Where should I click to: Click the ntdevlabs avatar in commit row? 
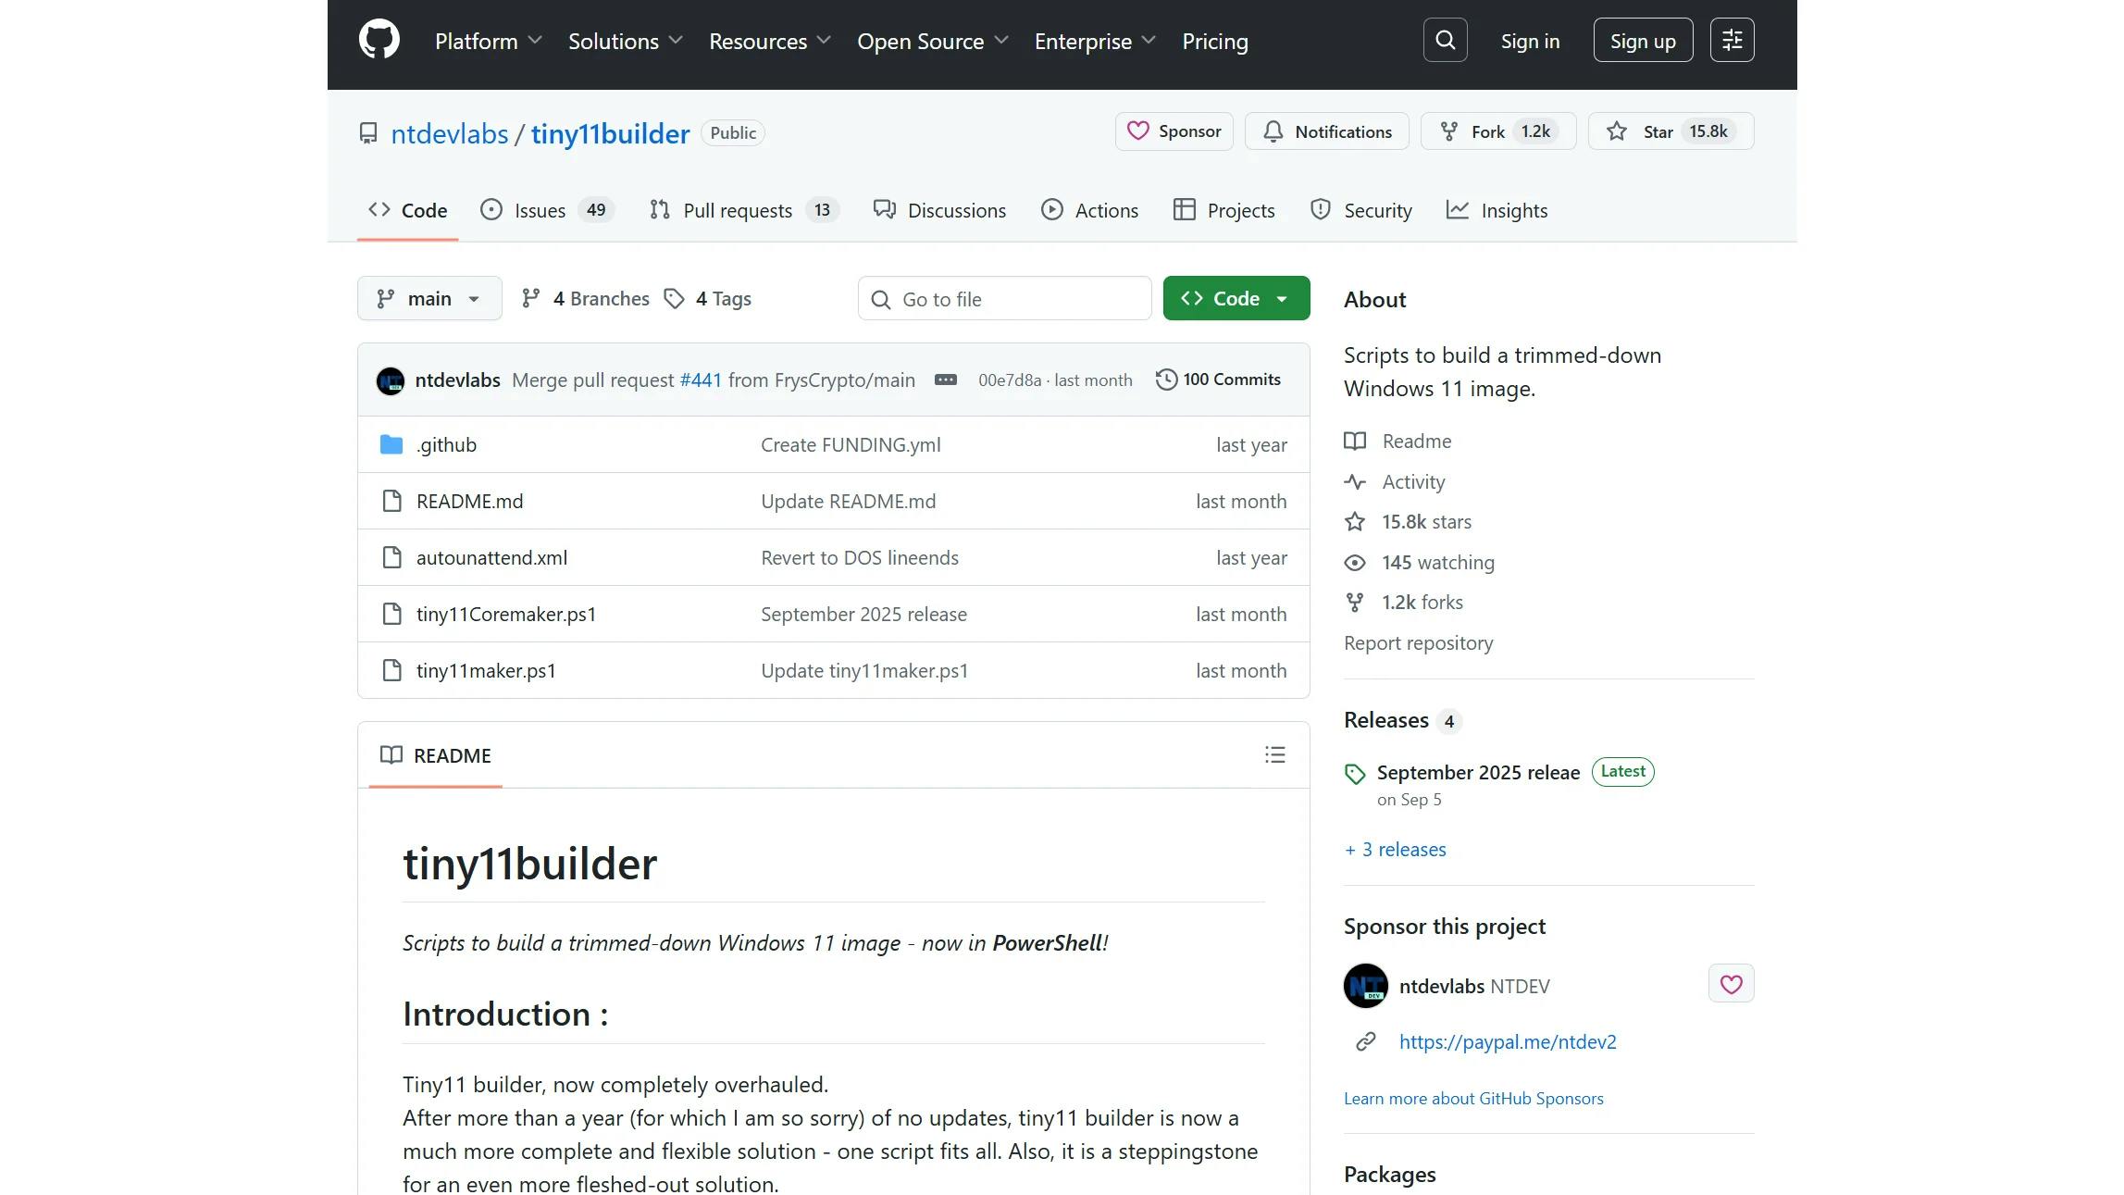391,380
